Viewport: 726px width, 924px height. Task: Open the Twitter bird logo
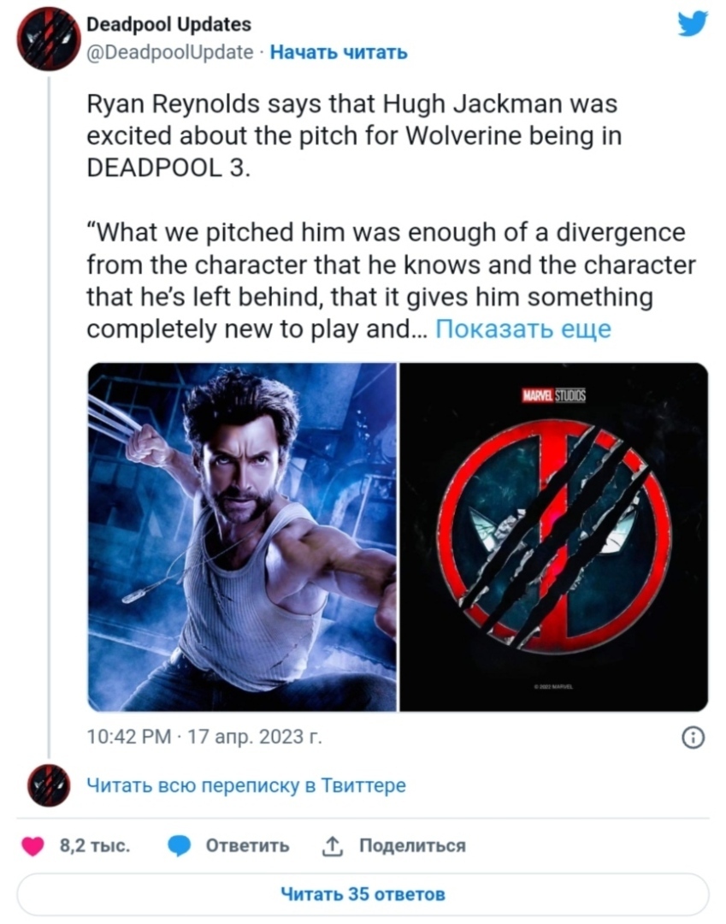coord(692,23)
